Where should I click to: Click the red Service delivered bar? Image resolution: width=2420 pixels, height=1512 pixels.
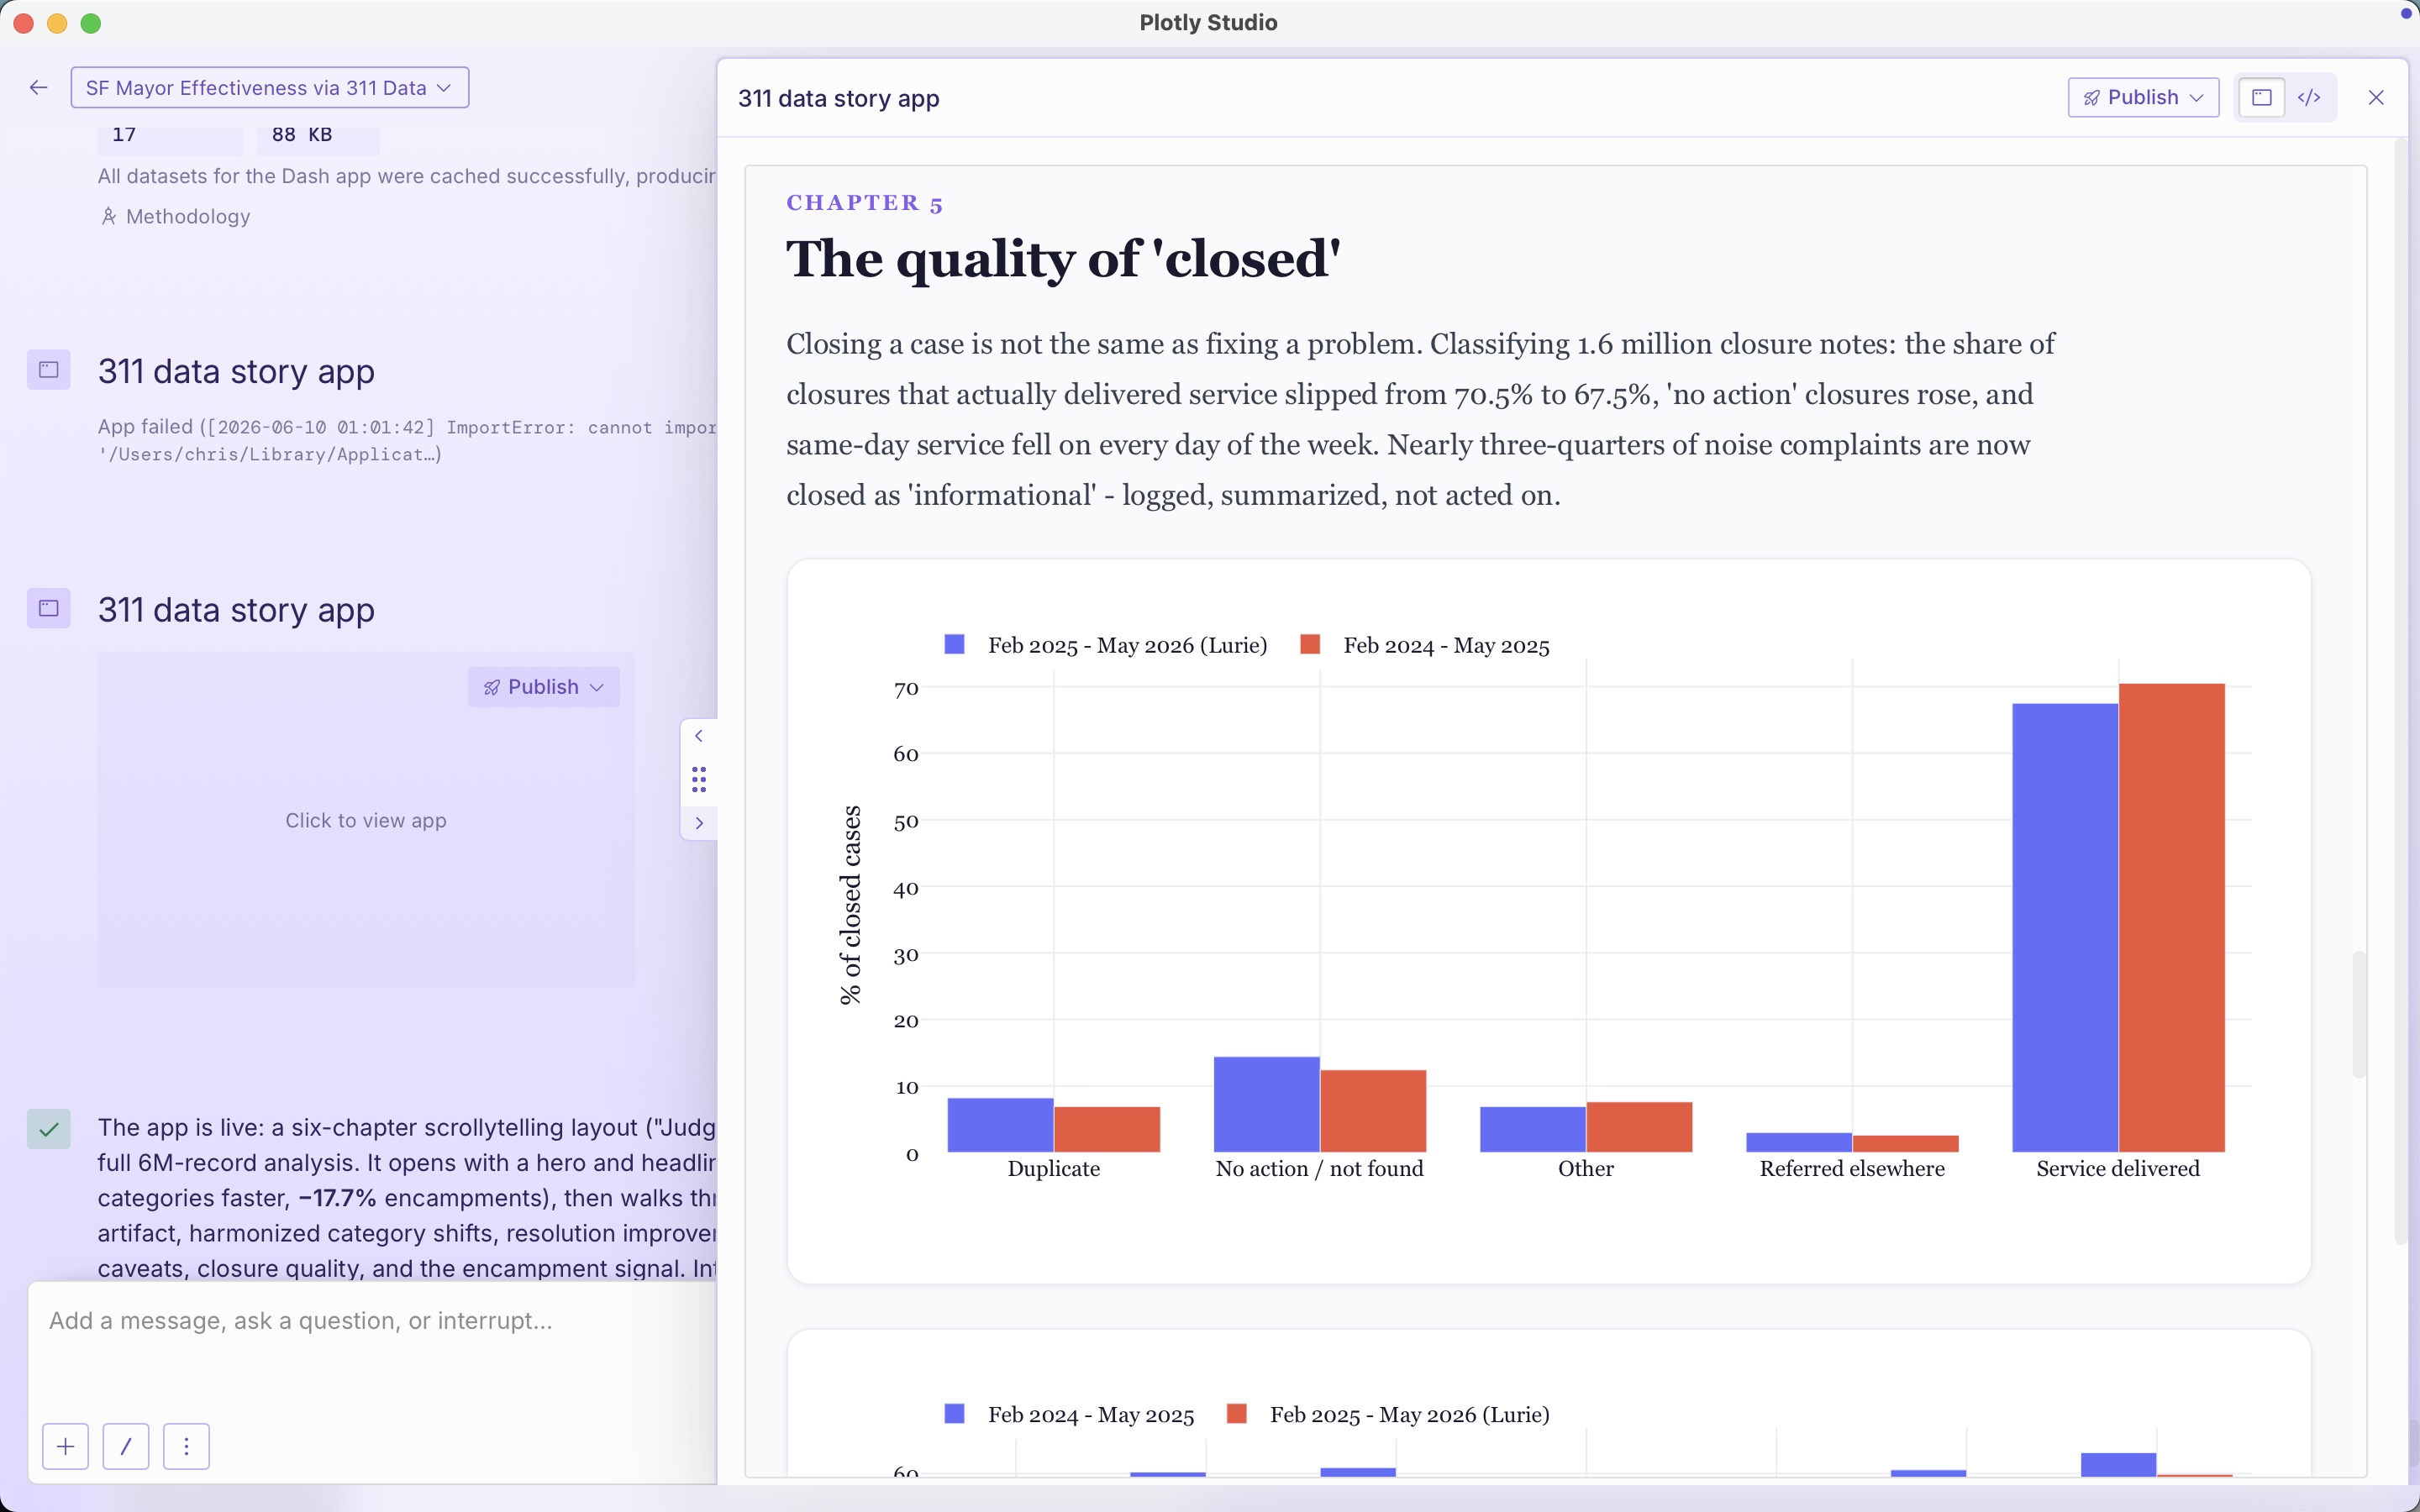click(x=2172, y=917)
